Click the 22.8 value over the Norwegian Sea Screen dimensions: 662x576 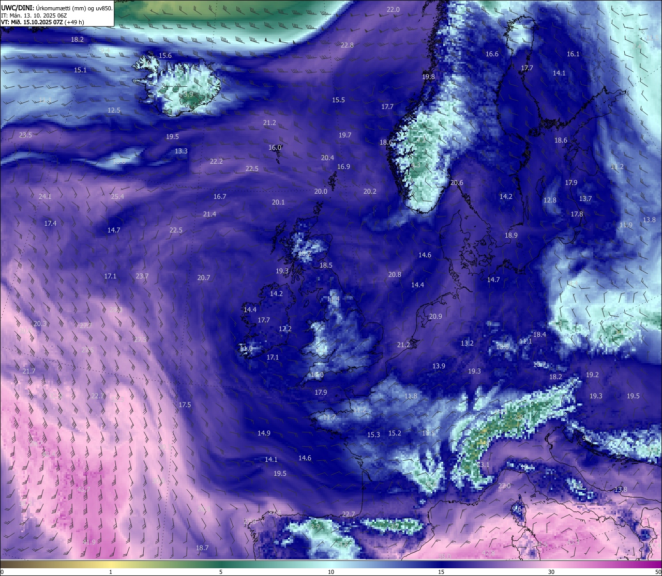pyautogui.click(x=347, y=45)
